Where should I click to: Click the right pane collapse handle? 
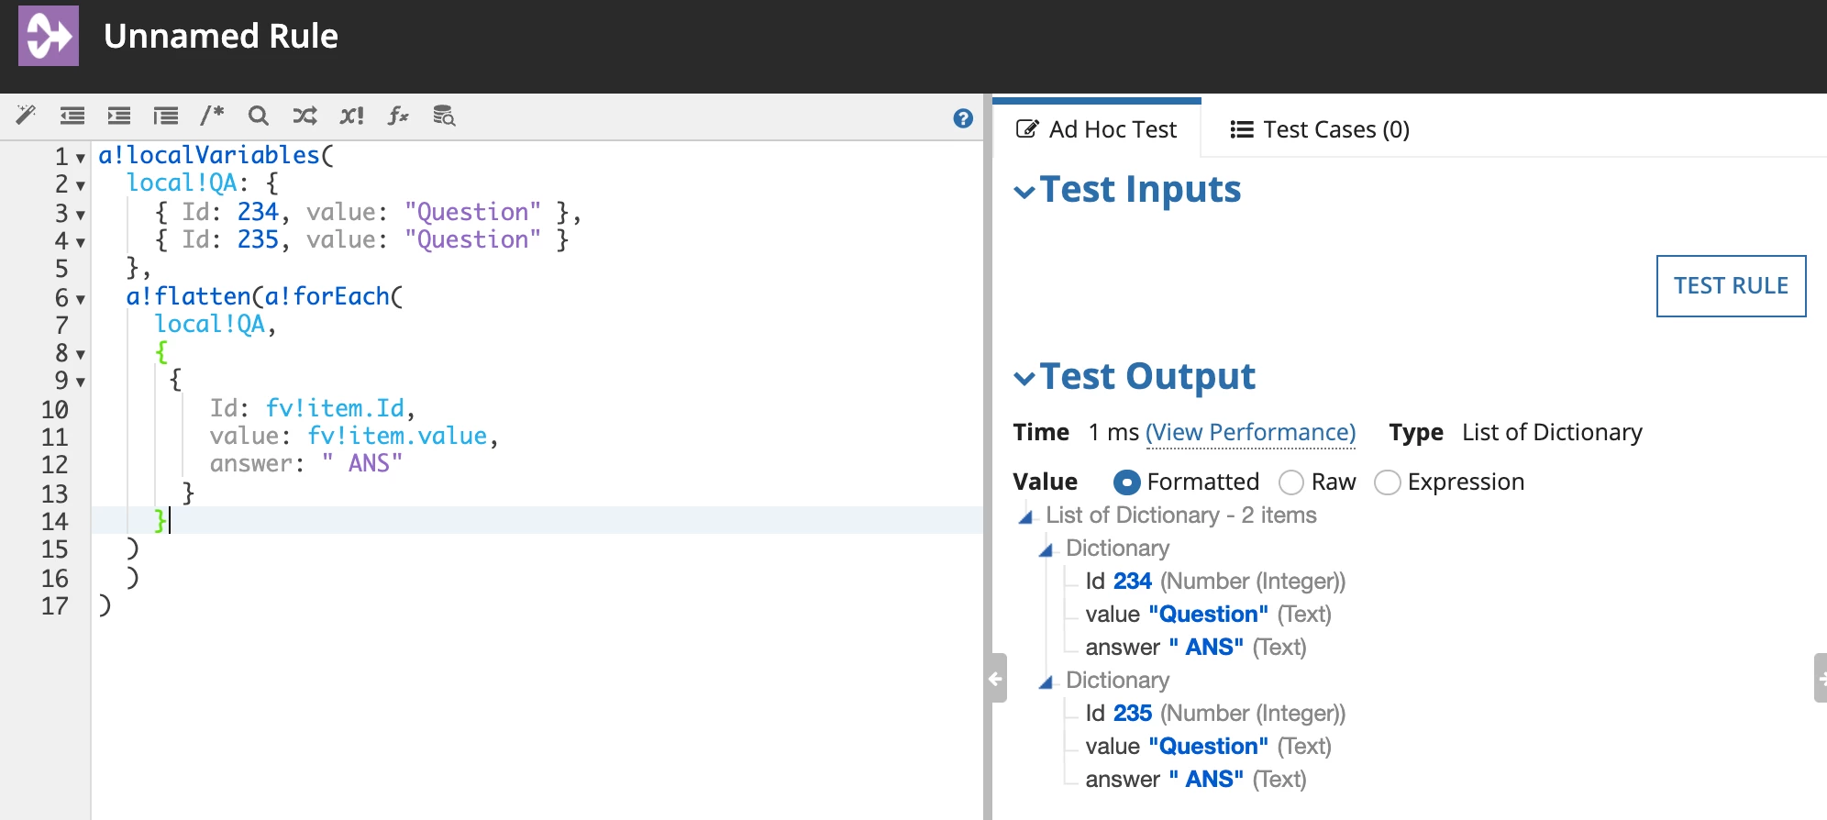coord(1821,679)
